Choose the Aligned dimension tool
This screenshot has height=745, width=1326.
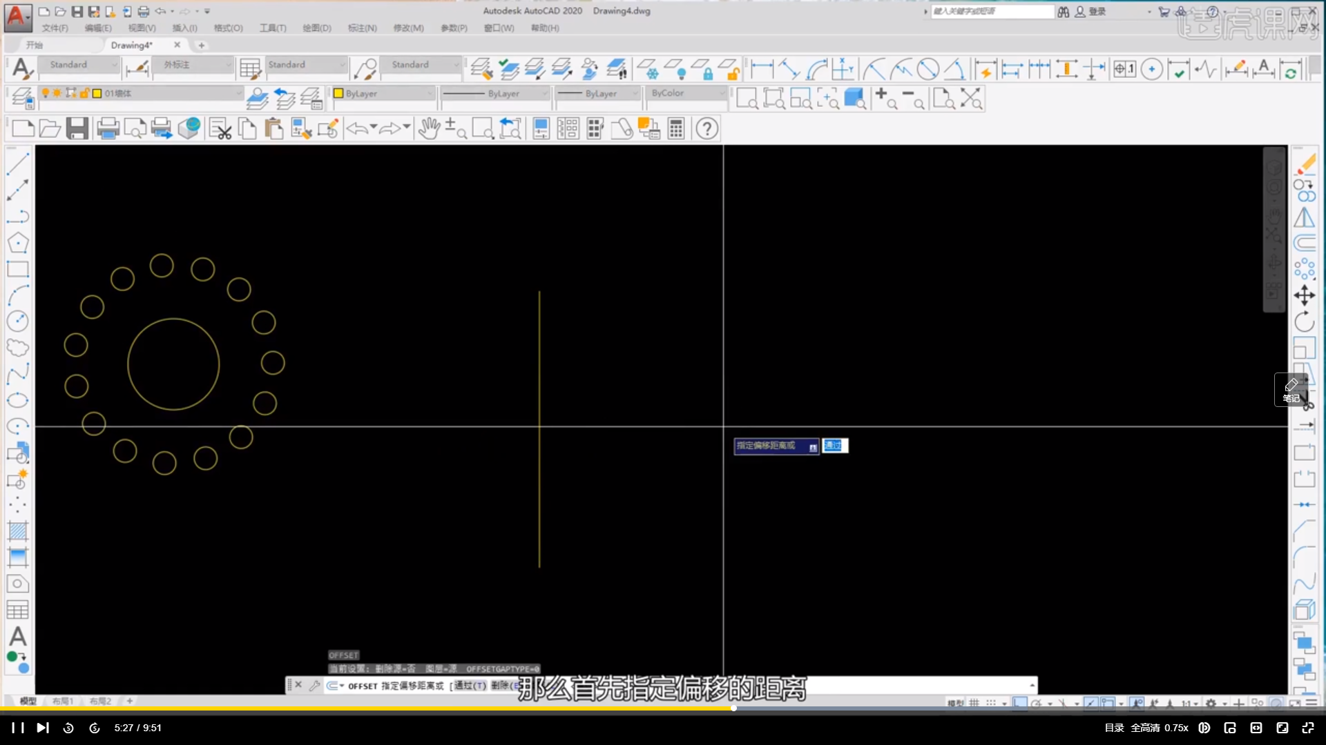[x=789, y=69]
